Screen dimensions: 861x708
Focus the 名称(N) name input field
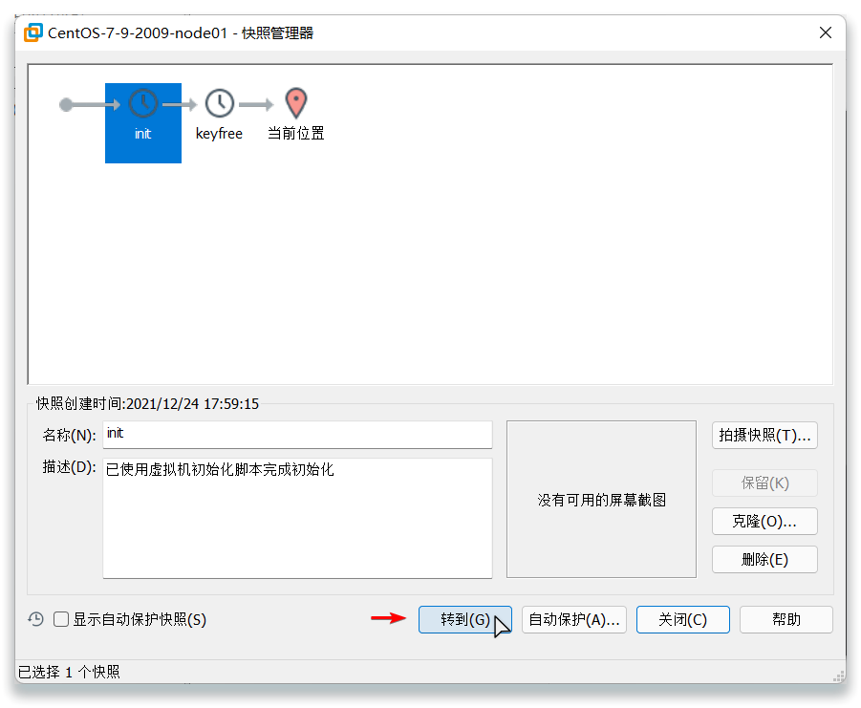click(297, 435)
